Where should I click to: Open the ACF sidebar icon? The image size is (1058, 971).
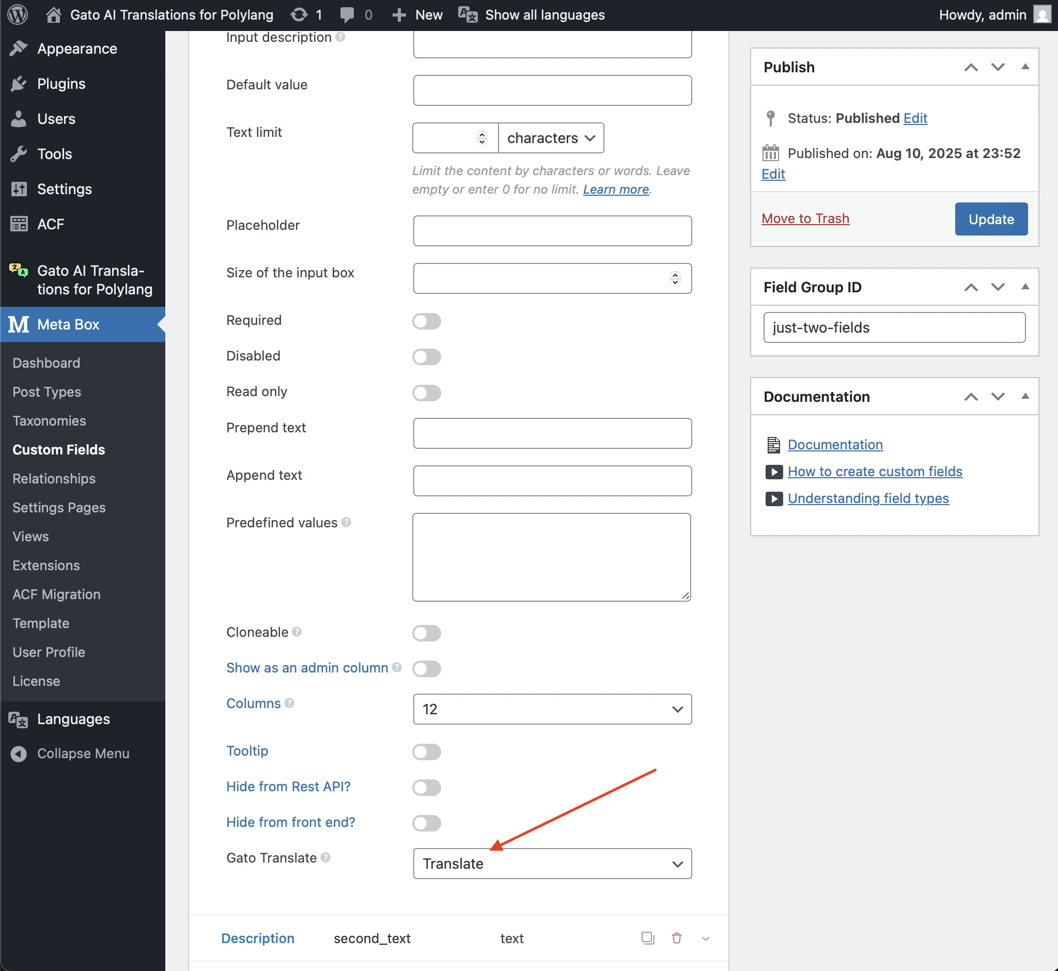19,224
